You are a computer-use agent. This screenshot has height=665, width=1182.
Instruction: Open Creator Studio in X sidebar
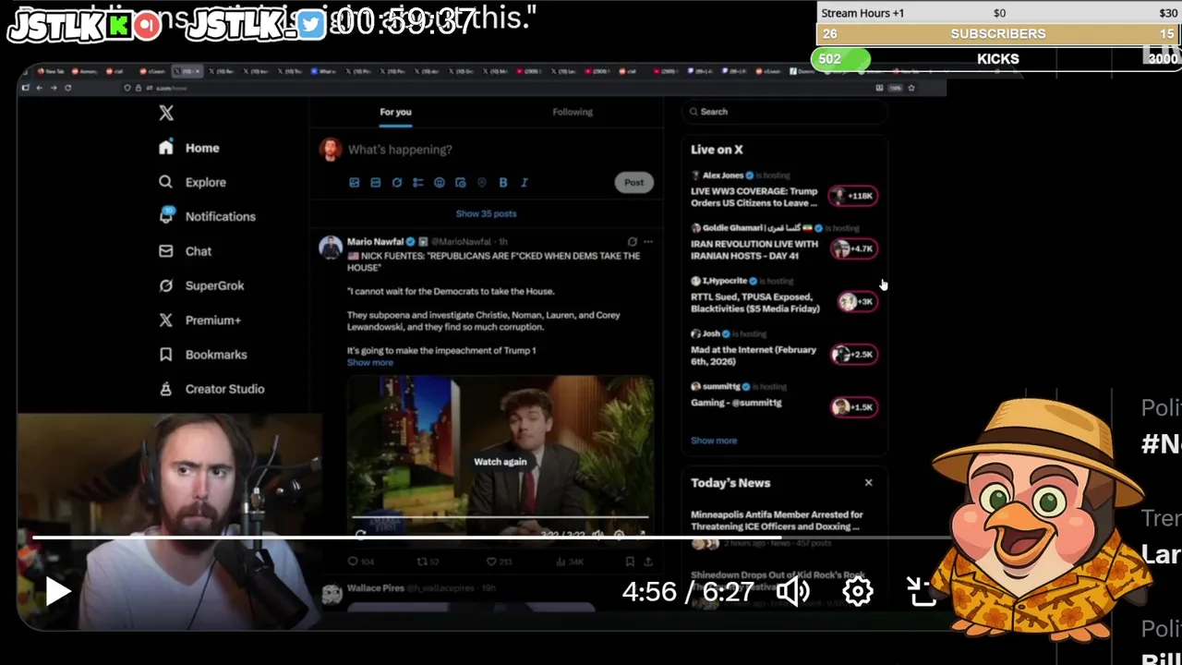[x=211, y=389]
